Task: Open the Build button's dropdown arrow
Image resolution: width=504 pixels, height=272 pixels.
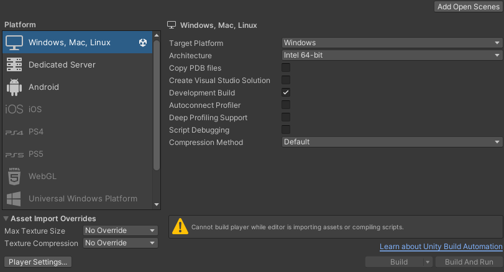Action: tap(428, 262)
